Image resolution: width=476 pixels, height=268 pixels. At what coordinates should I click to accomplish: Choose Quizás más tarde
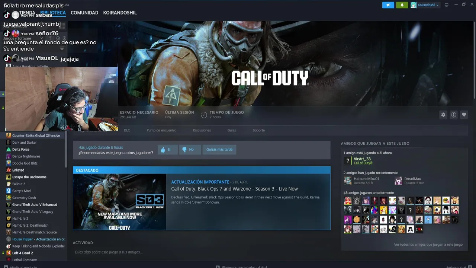pos(219,150)
